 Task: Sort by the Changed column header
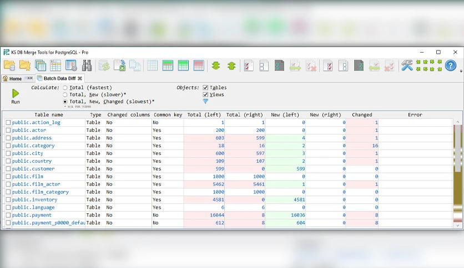(362, 115)
